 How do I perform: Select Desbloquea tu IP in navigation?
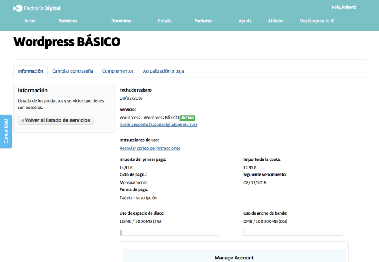click(317, 21)
